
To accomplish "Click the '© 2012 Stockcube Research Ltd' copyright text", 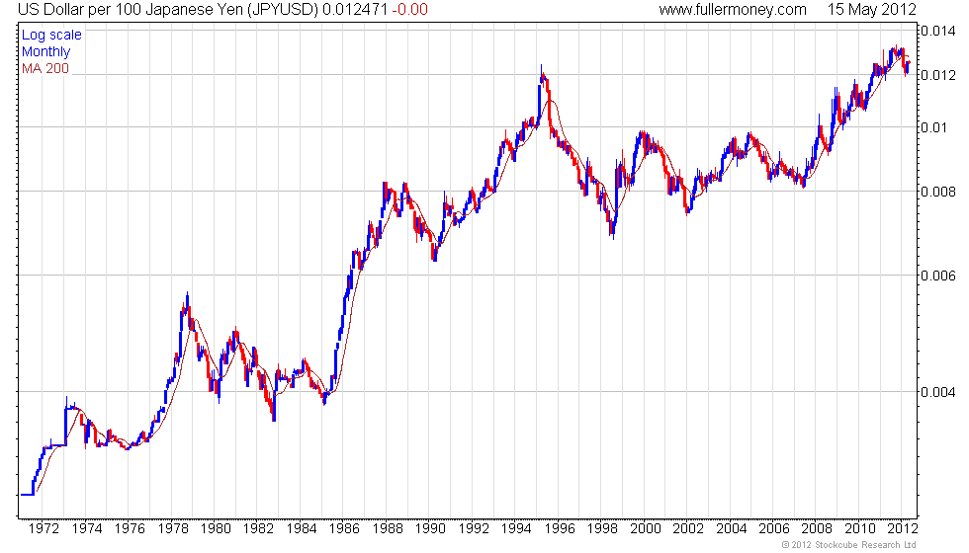I will 849,545.
